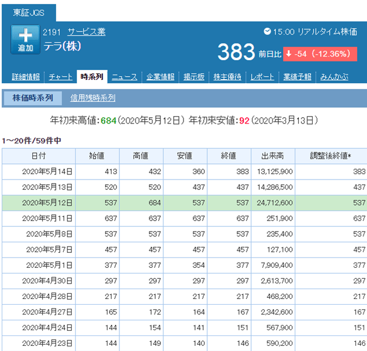
Task: Open the レポート tab
Action: [x=262, y=77]
